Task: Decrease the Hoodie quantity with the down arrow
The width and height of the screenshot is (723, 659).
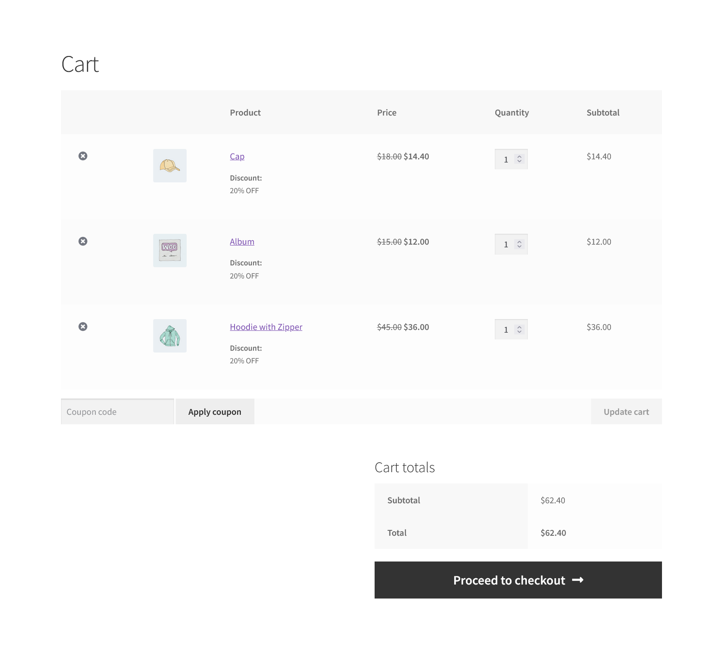Action: (520, 332)
